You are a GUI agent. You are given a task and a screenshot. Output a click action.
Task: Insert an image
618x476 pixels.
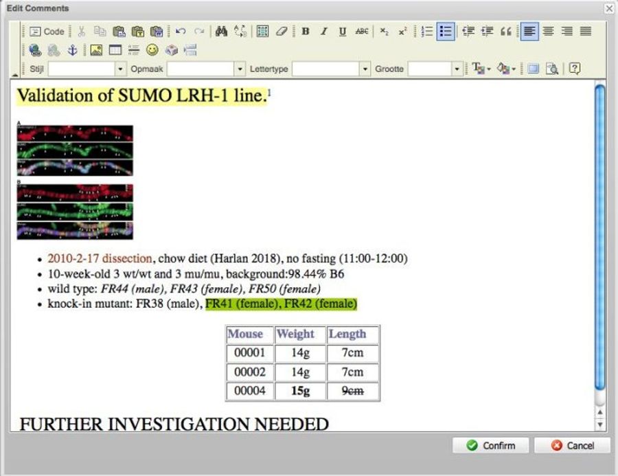tap(95, 49)
